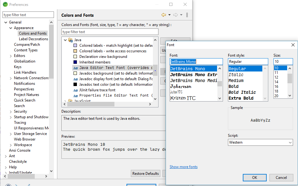The height and width of the screenshot is (186, 298).
Task: Click the Eclipse logo in the Preferences title bar
Action: pos(5,4)
